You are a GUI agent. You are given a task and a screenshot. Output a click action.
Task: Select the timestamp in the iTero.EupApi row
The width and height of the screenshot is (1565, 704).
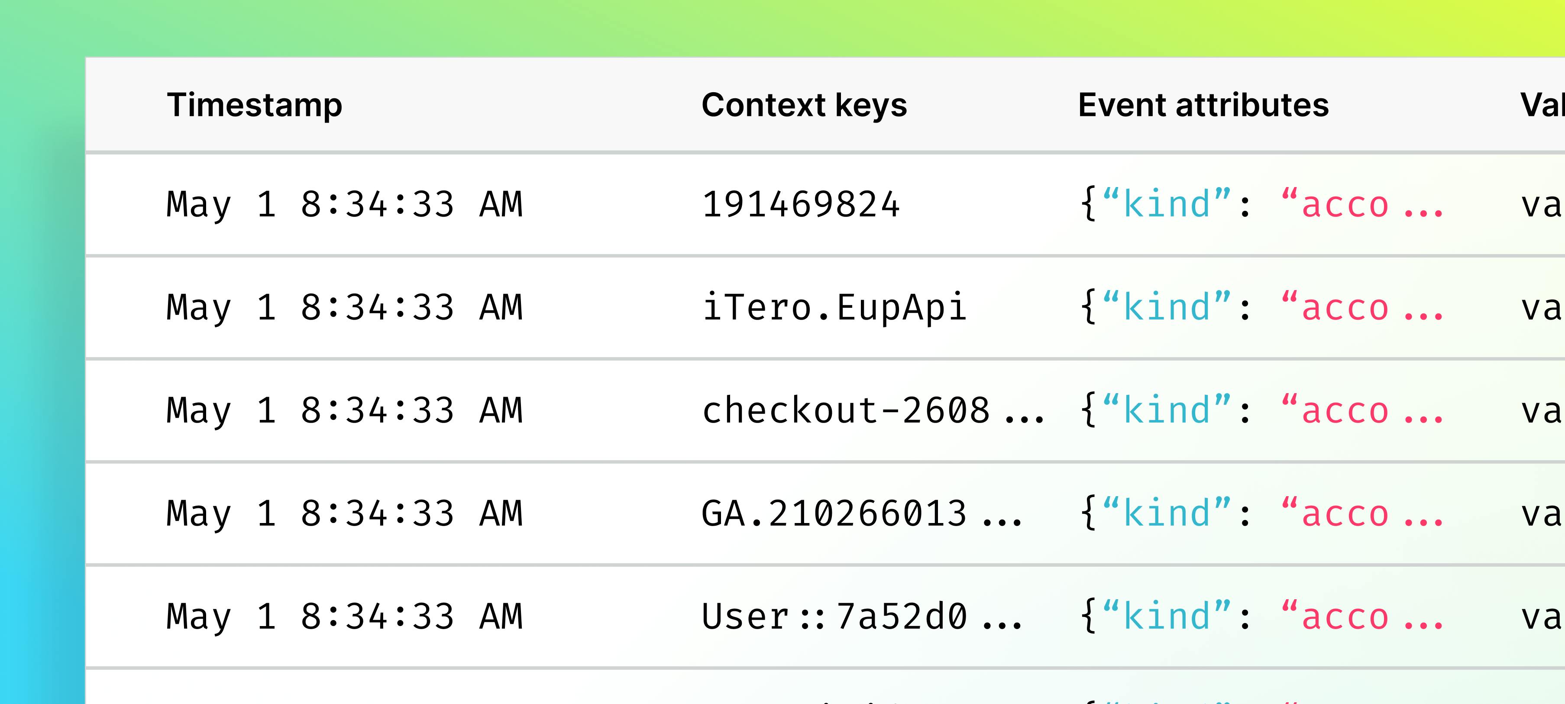point(344,307)
